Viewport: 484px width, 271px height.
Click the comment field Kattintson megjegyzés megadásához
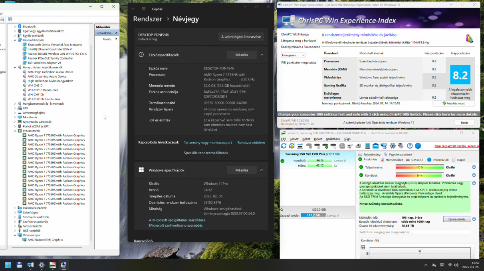click(x=414, y=232)
